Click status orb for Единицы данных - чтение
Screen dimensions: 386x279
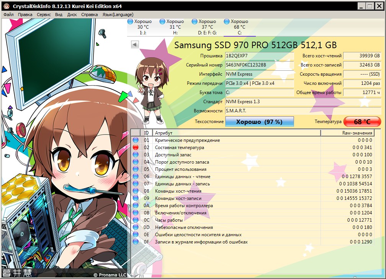coord(136,176)
